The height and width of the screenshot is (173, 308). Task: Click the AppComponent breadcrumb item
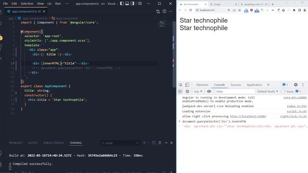(67, 18)
